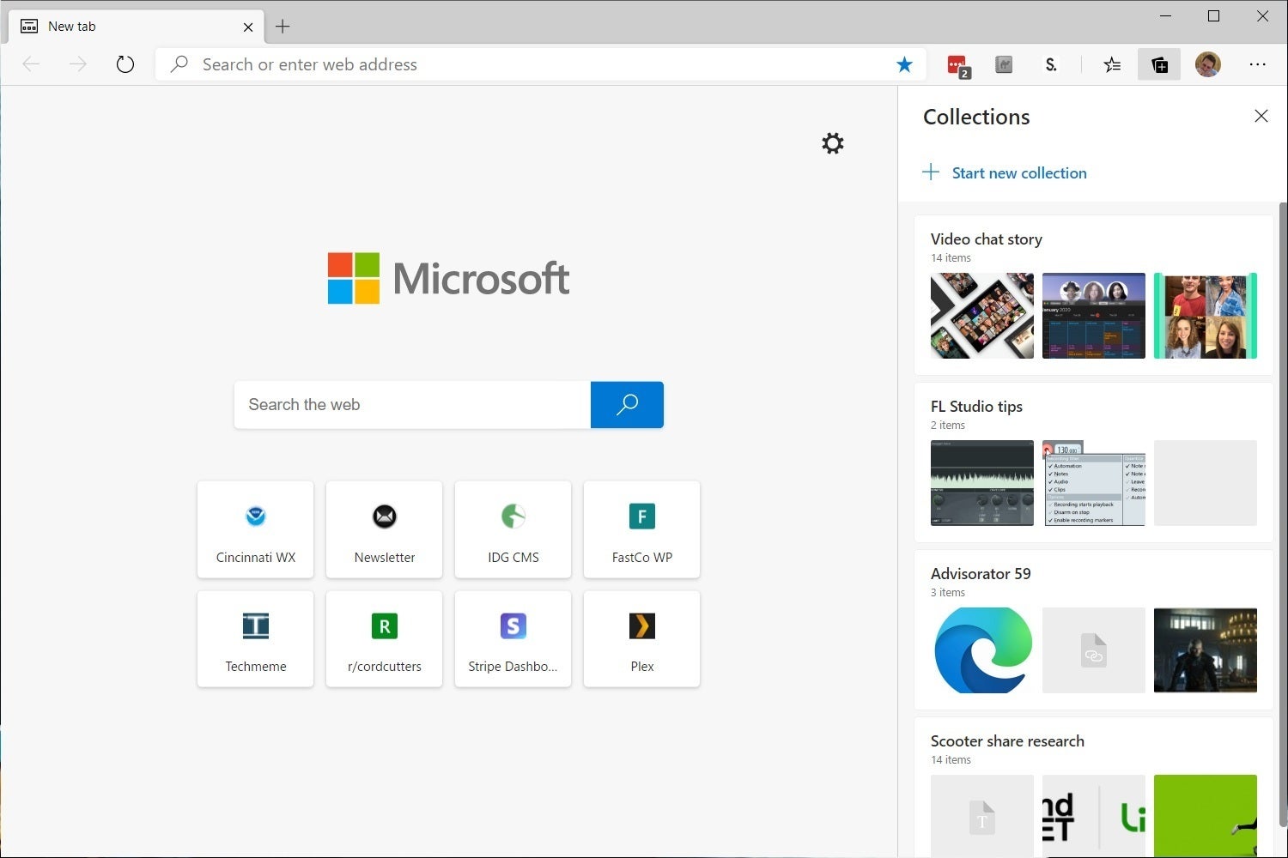The height and width of the screenshot is (858, 1288).
Task: Open the Advisorator 59 collection title
Action: (x=981, y=574)
